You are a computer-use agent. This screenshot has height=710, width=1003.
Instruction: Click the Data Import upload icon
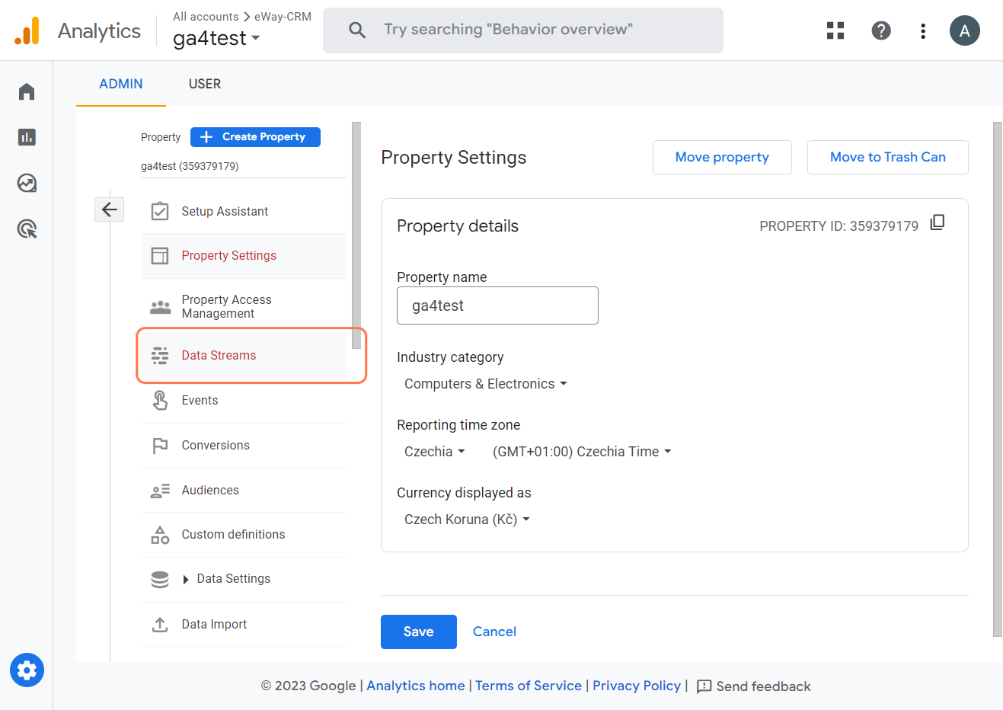click(x=160, y=625)
